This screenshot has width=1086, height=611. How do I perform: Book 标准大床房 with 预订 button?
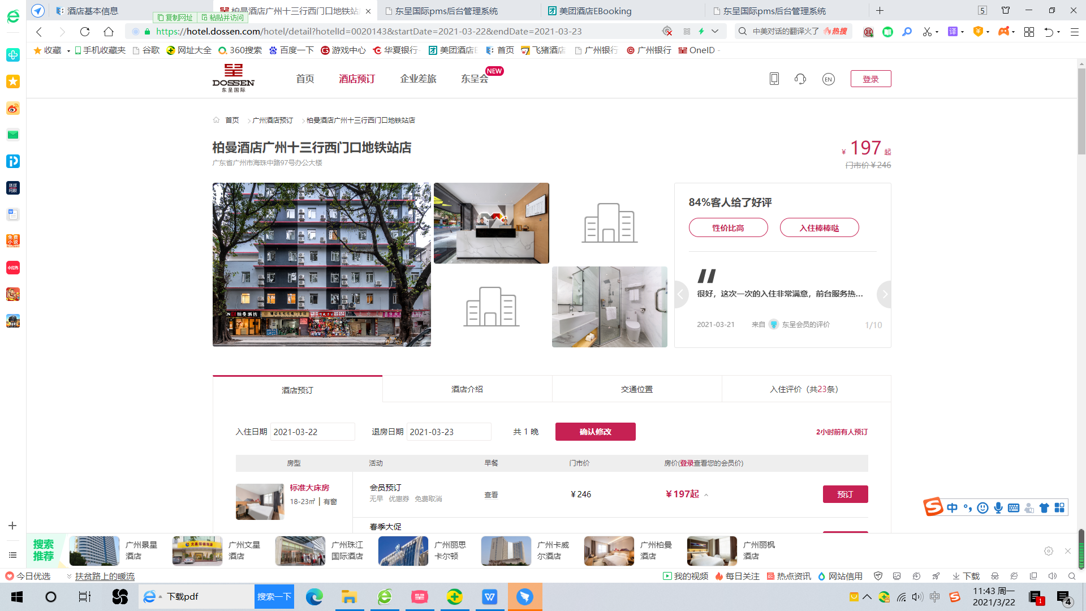point(846,494)
